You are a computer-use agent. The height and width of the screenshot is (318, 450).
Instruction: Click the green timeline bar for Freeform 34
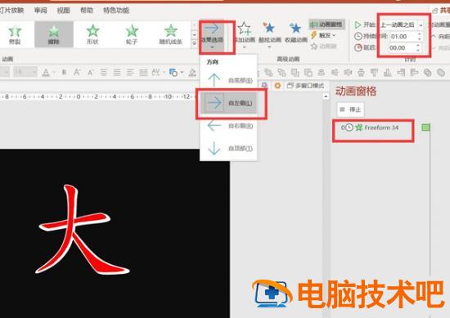[x=425, y=128]
